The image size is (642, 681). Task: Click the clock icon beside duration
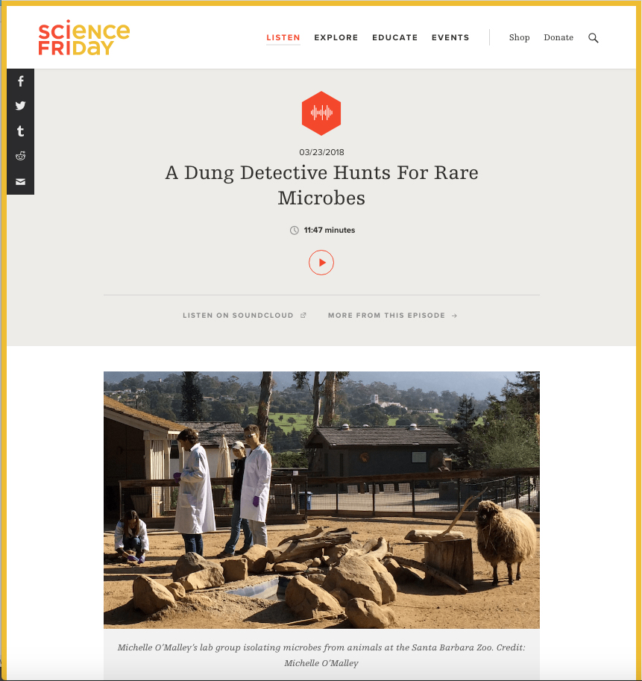pos(295,230)
